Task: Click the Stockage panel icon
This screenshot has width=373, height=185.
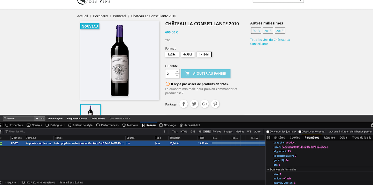Action: click(161, 125)
